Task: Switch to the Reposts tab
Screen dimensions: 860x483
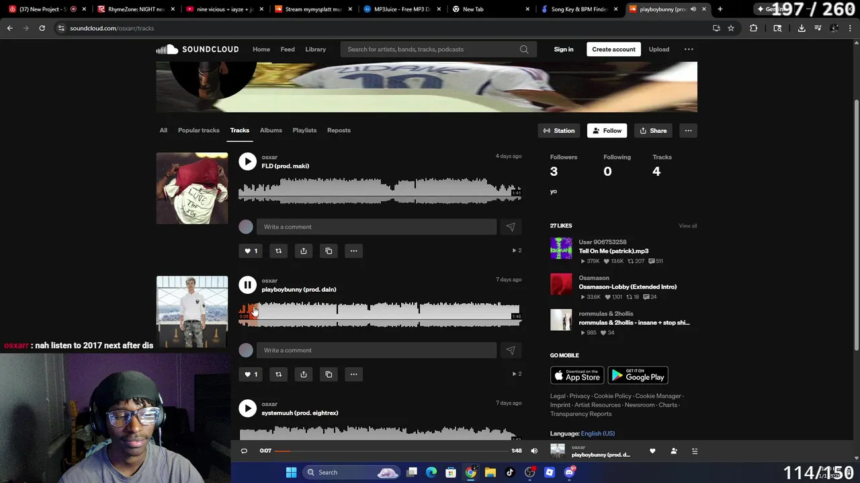Action: click(339, 130)
